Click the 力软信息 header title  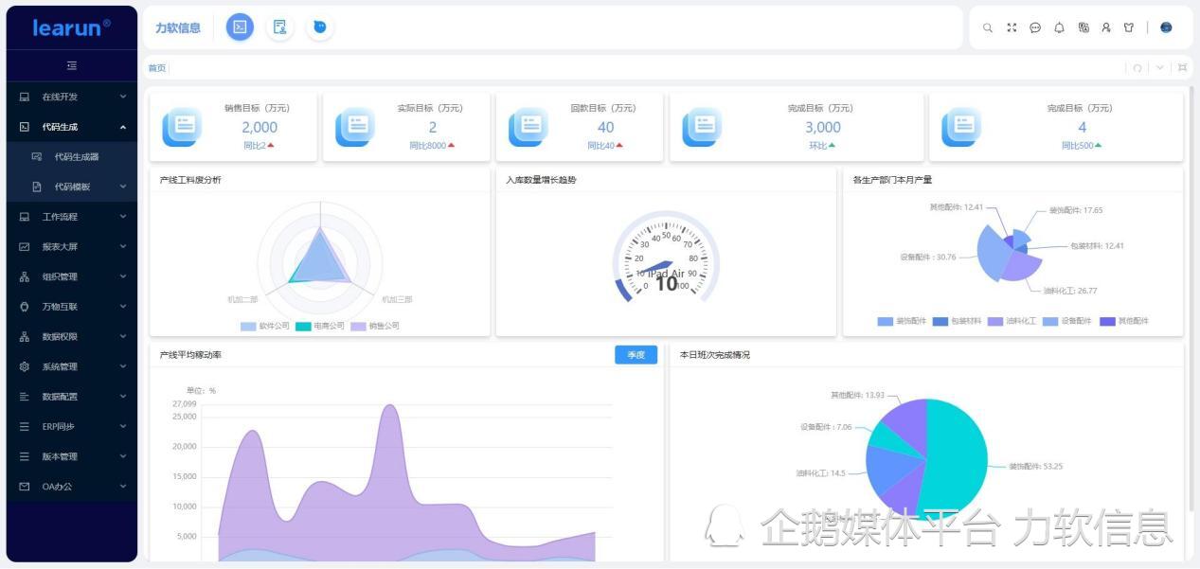point(178,27)
